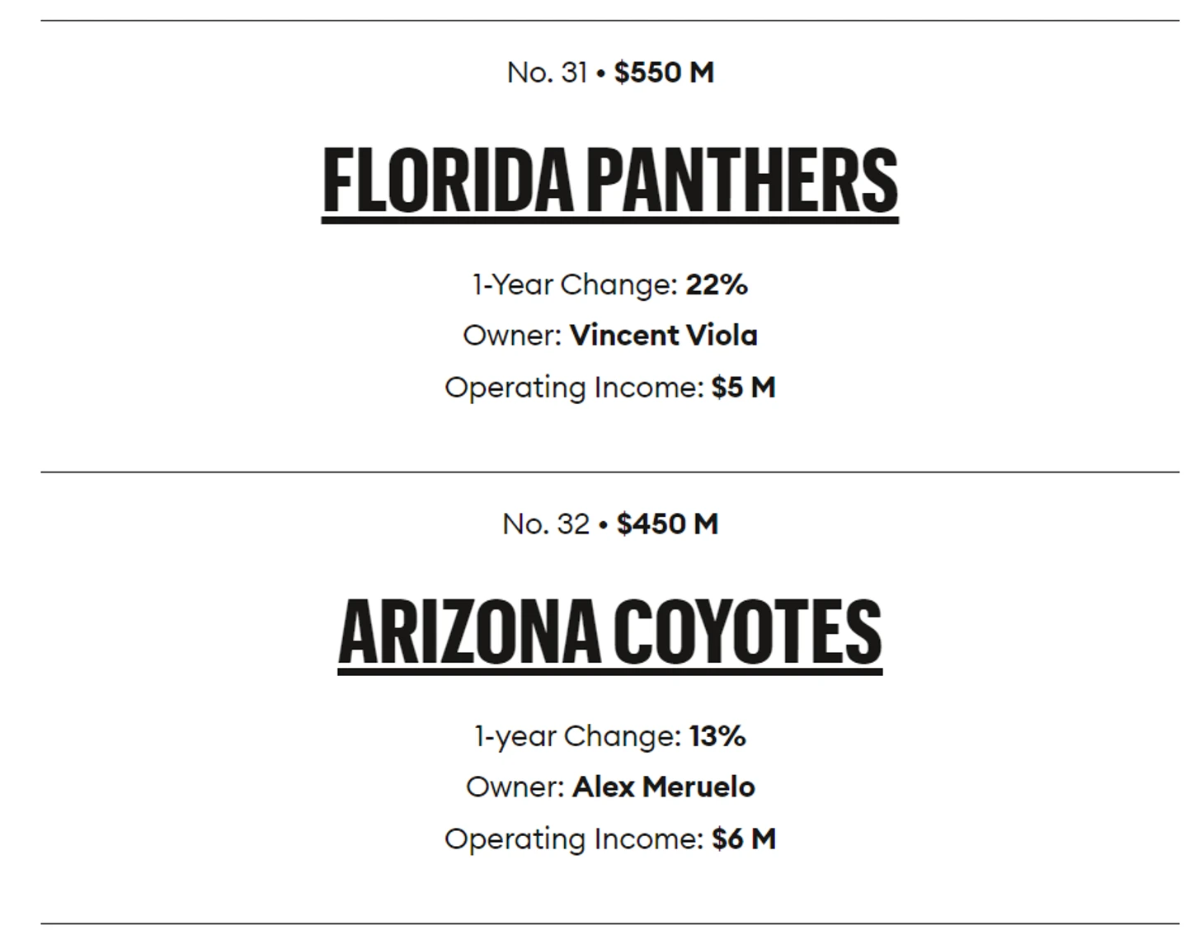Click the "Owner:" label beside Vincent Viola
1204x949 pixels.
512,336
